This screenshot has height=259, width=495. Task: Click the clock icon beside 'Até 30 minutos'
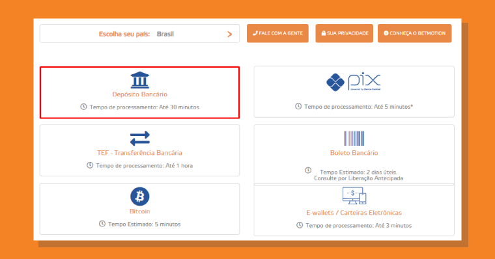tap(83, 107)
